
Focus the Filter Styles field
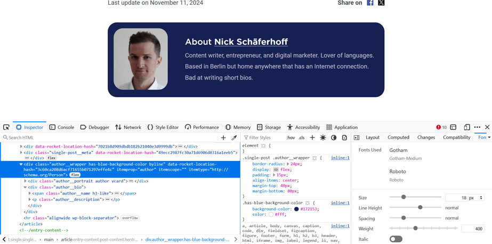[x=263, y=137]
